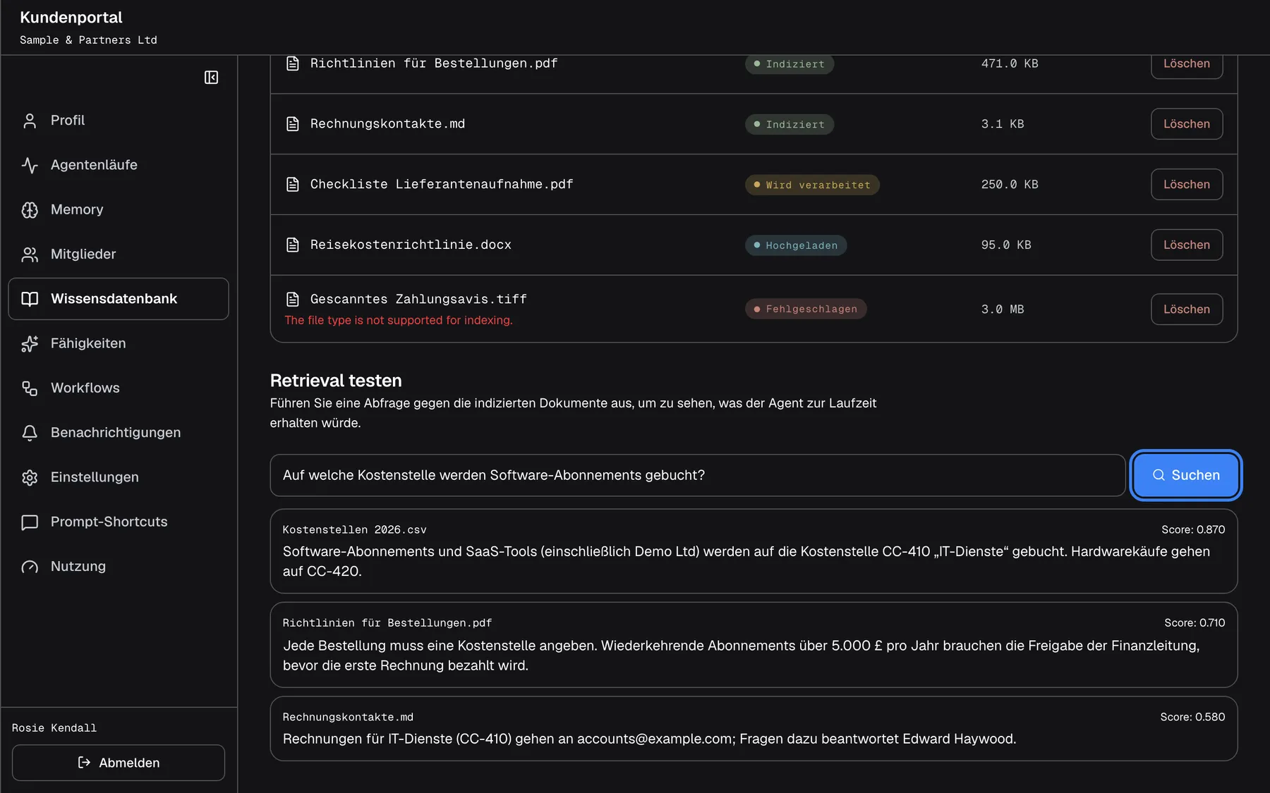Image resolution: width=1270 pixels, height=793 pixels.
Task: Collapse the sidebar panel icon
Action: pos(211,78)
